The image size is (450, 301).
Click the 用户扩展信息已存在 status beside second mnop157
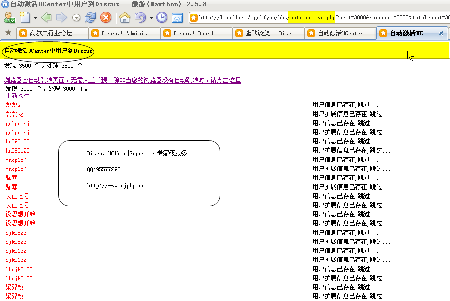click(x=351, y=169)
